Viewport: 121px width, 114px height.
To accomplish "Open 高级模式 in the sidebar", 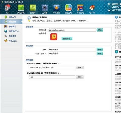I will [11, 36].
